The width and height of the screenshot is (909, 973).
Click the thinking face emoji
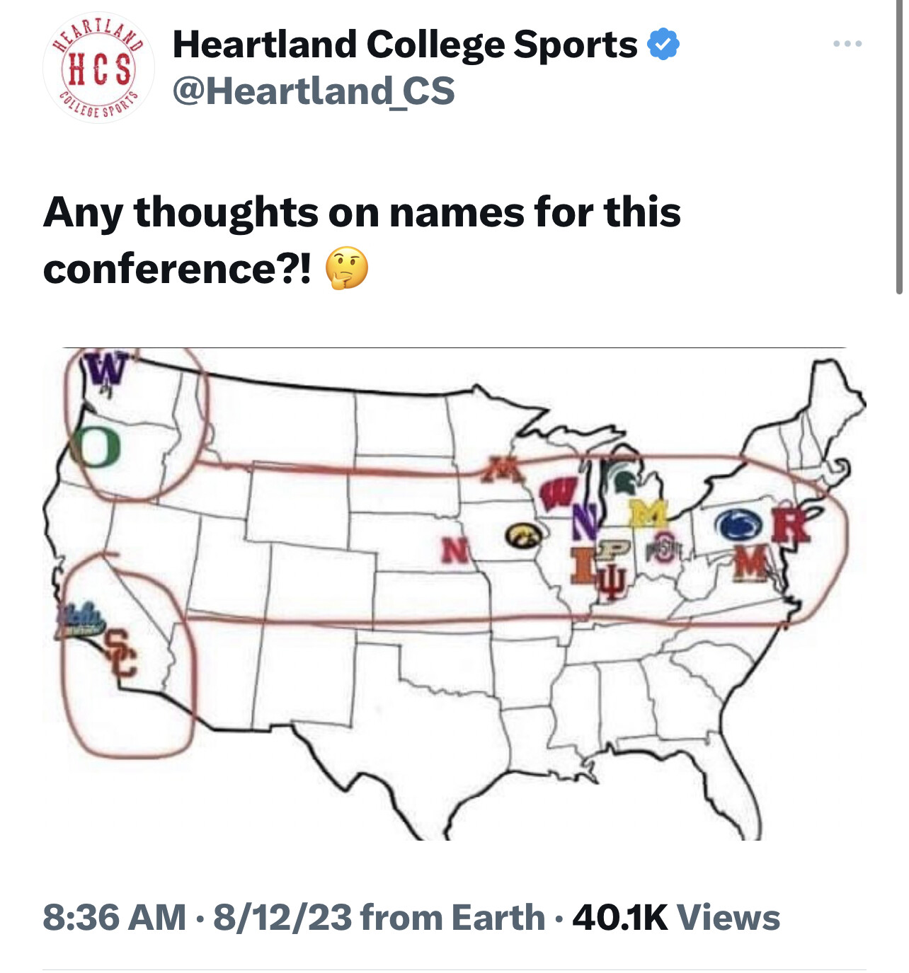(347, 268)
